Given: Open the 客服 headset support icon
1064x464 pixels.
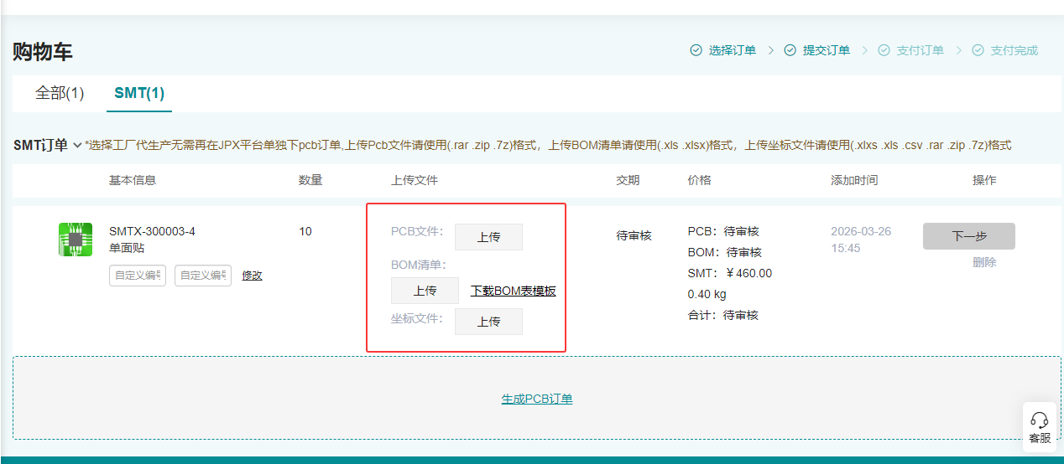Looking at the screenshot, I should pos(1039,421).
